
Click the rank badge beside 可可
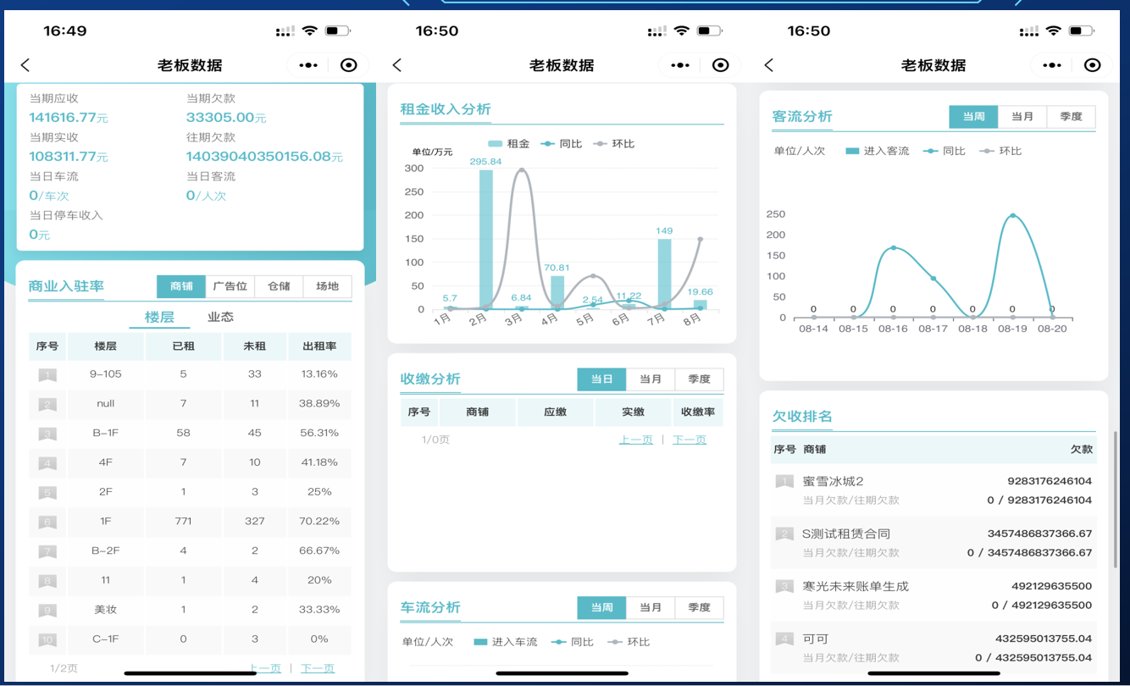(784, 639)
